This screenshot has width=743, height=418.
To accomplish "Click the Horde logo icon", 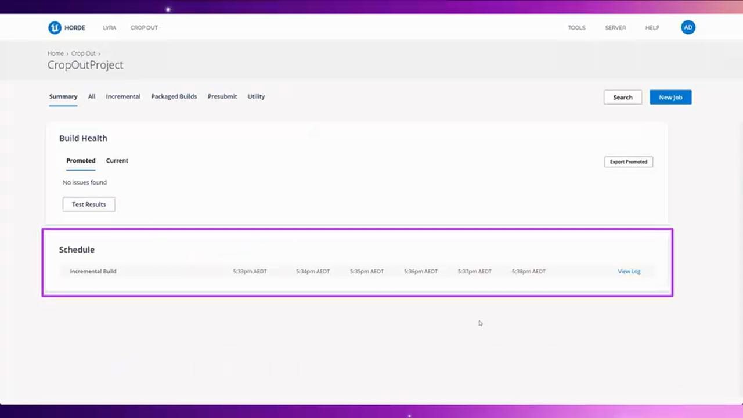I will click(54, 27).
